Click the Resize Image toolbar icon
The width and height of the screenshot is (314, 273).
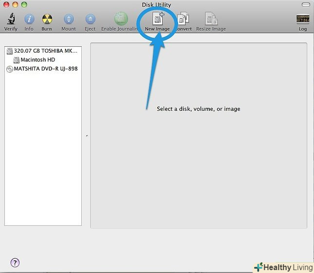(x=211, y=19)
